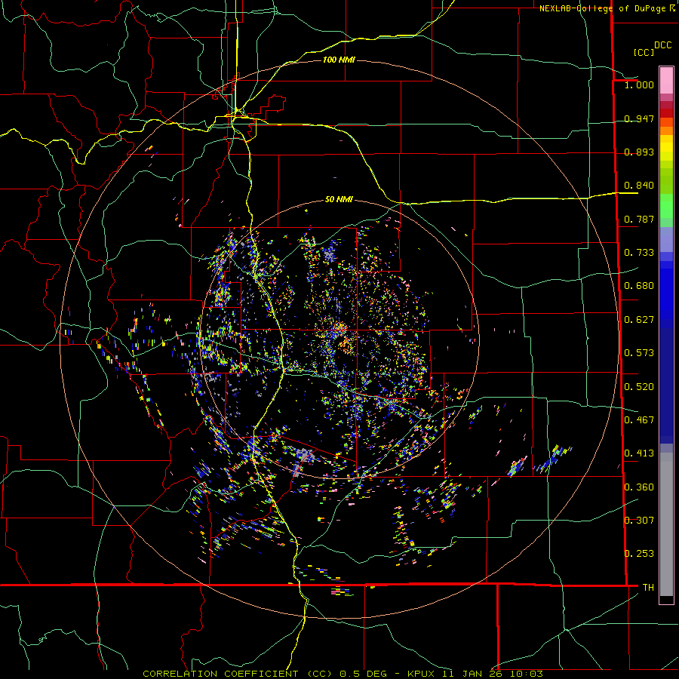Click the TH threshold label
This screenshot has width=679, height=679.
[648, 588]
